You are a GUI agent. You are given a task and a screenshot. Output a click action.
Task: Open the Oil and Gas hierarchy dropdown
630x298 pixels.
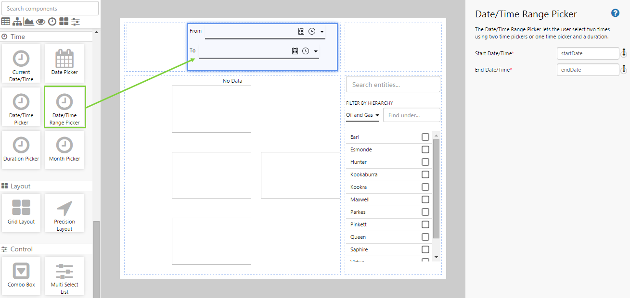pyautogui.click(x=363, y=115)
